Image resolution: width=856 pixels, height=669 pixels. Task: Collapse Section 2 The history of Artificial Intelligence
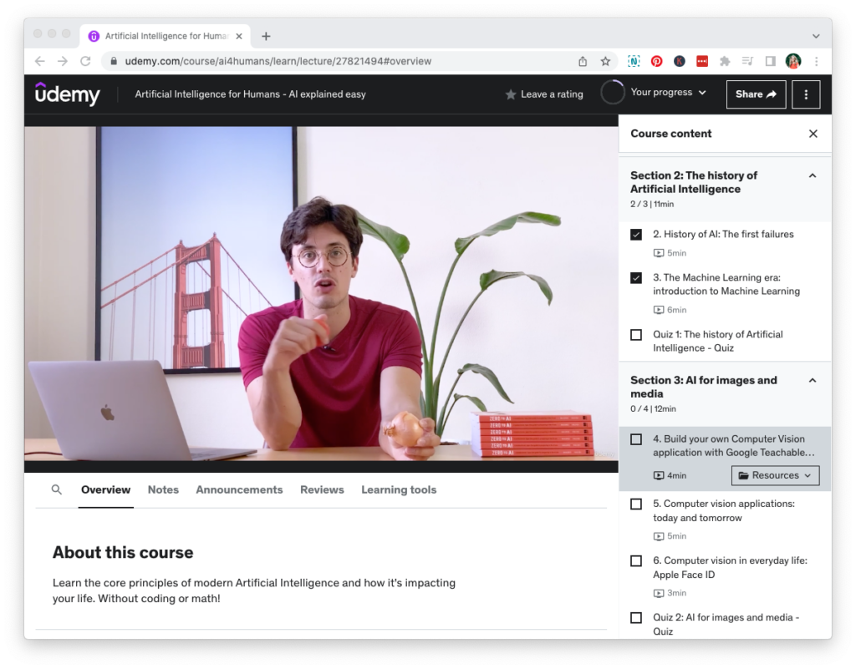point(812,175)
